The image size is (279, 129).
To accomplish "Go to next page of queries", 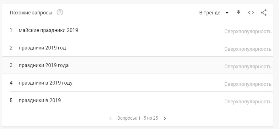I will 165,118.
